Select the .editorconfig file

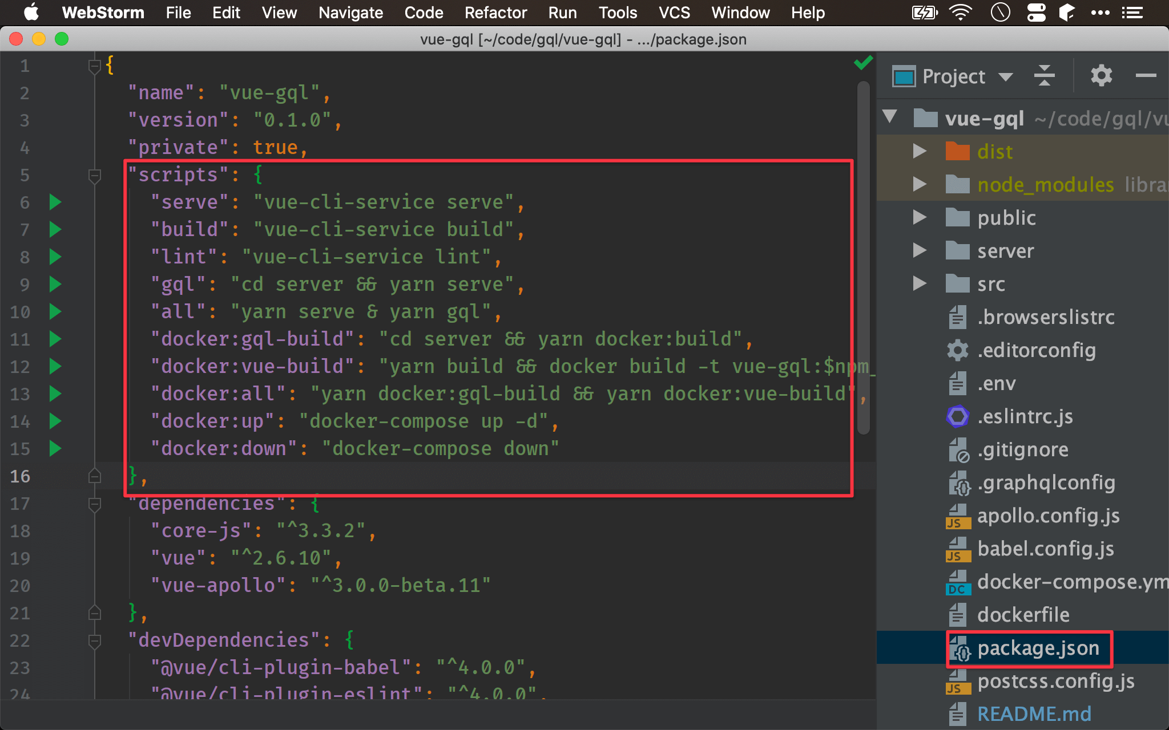[1036, 350]
